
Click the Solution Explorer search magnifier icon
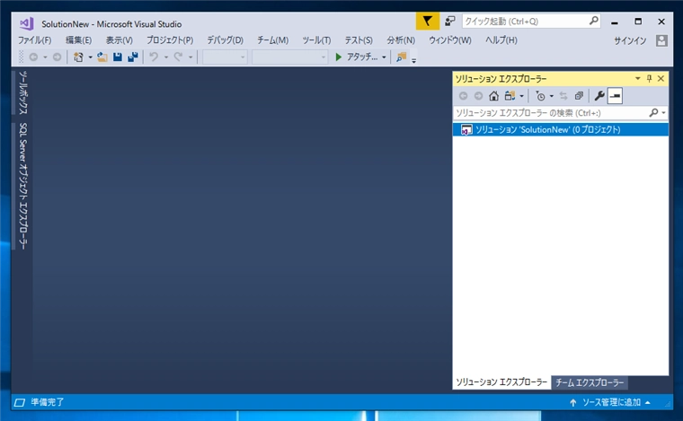[653, 112]
